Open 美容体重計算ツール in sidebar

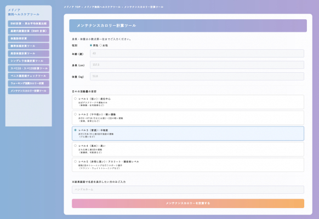coord(29,54)
